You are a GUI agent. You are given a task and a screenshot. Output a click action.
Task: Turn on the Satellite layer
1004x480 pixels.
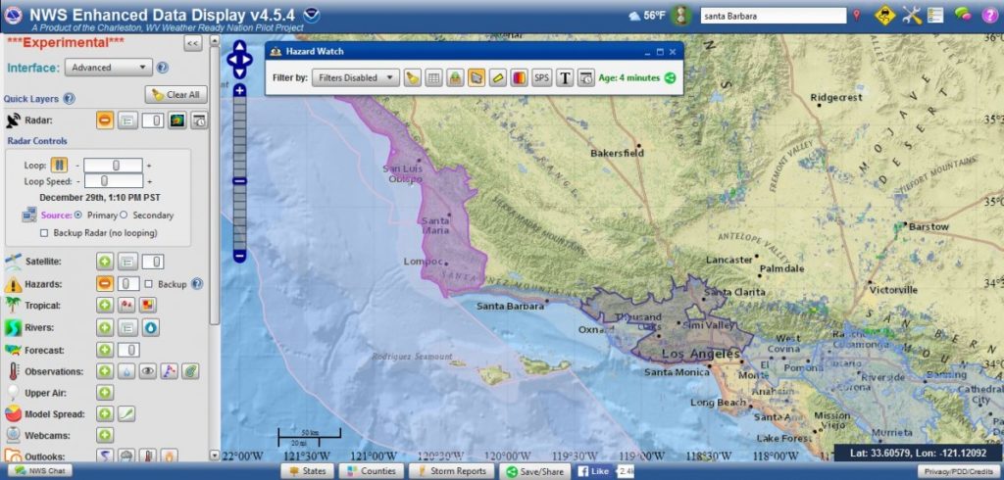(x=105, y=262)
